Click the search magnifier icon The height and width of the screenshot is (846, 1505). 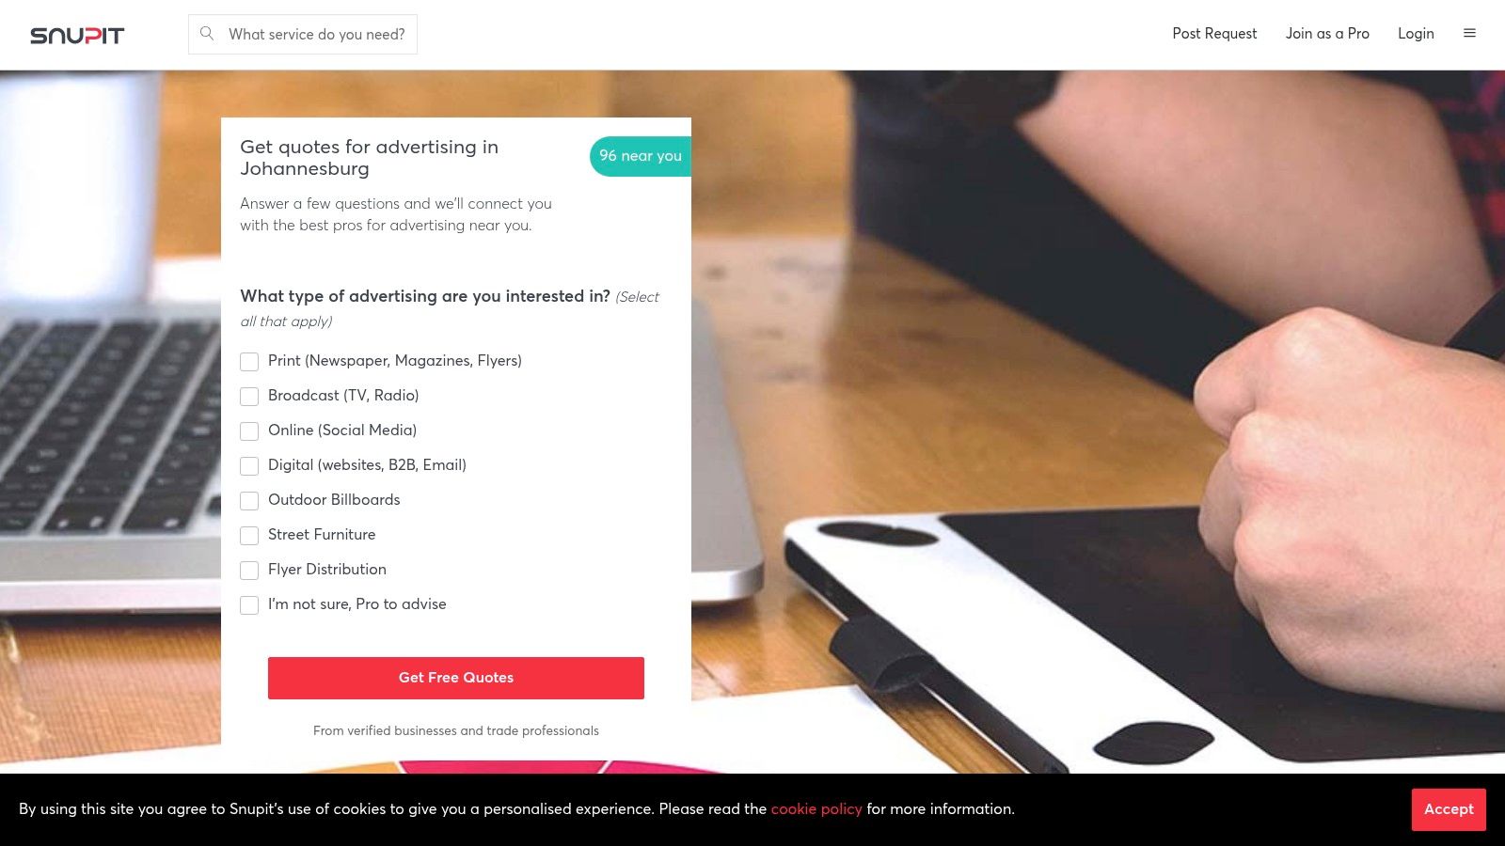[207, 33]
